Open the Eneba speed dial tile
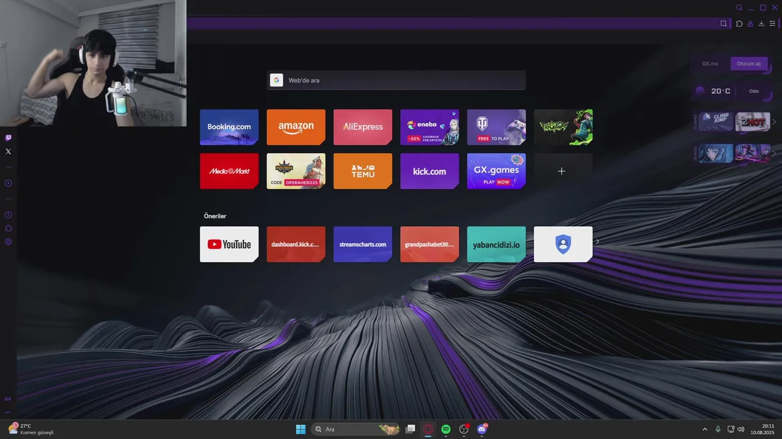This screenshot has width=782, height=439. click(429, 127)
